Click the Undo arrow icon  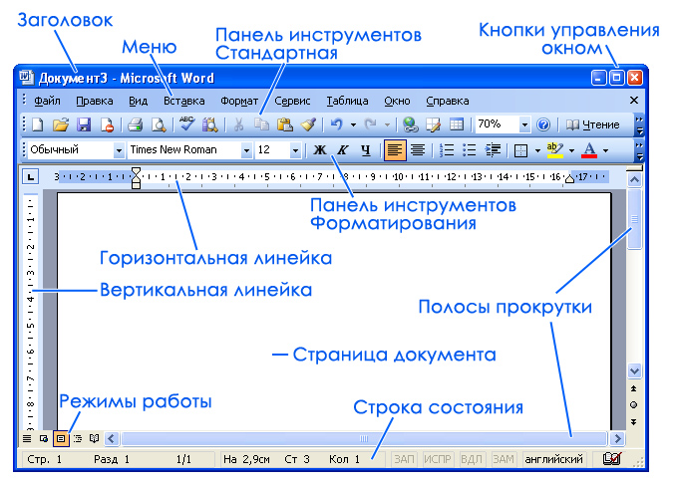pos(336,124)
